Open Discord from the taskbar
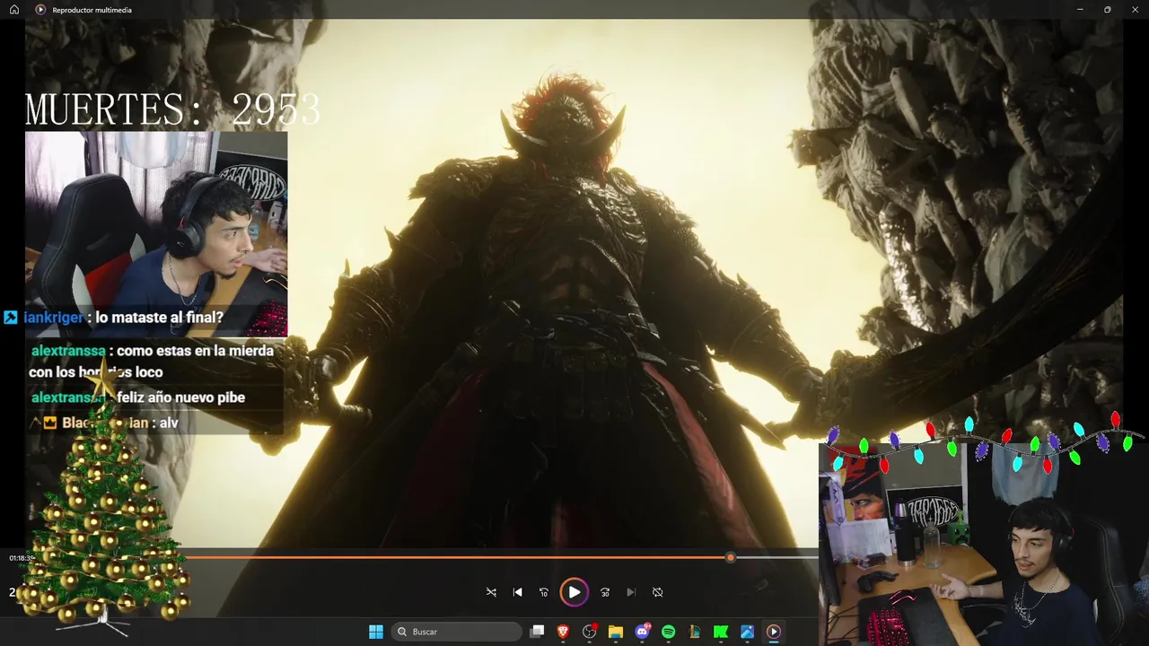This screenshot has width=1149, height=646. tap(643, 632)
